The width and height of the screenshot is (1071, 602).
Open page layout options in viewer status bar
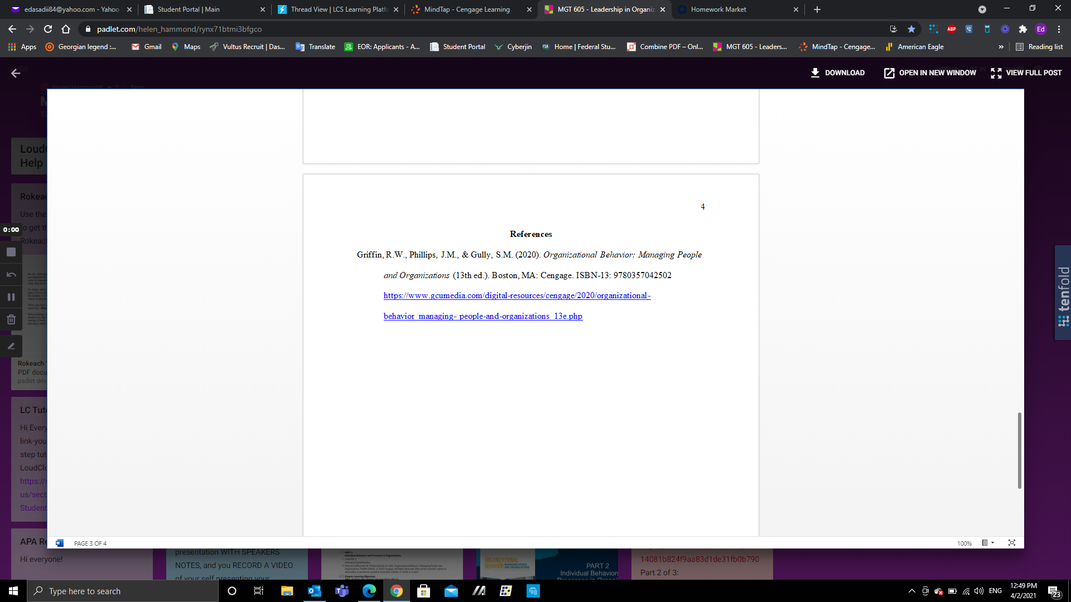[x=988, y=543]
